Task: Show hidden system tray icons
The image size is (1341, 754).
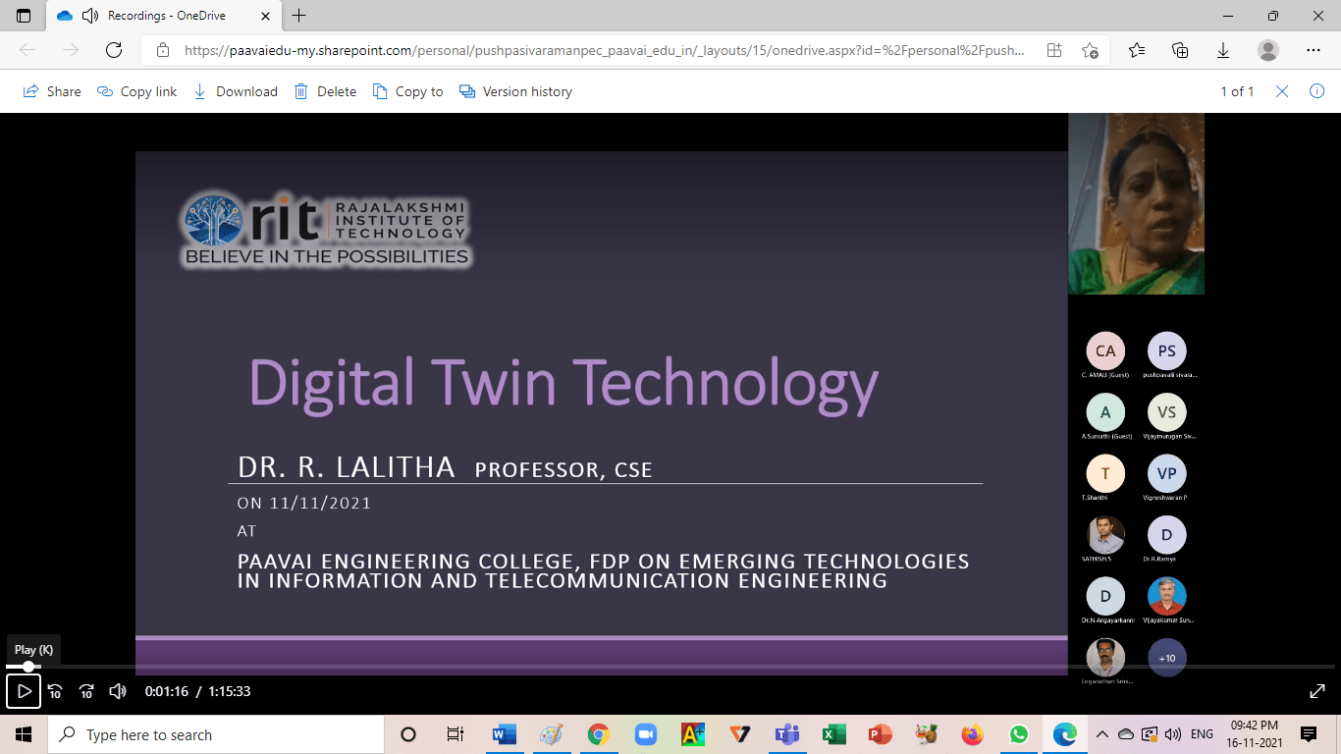Action: 1101,734
